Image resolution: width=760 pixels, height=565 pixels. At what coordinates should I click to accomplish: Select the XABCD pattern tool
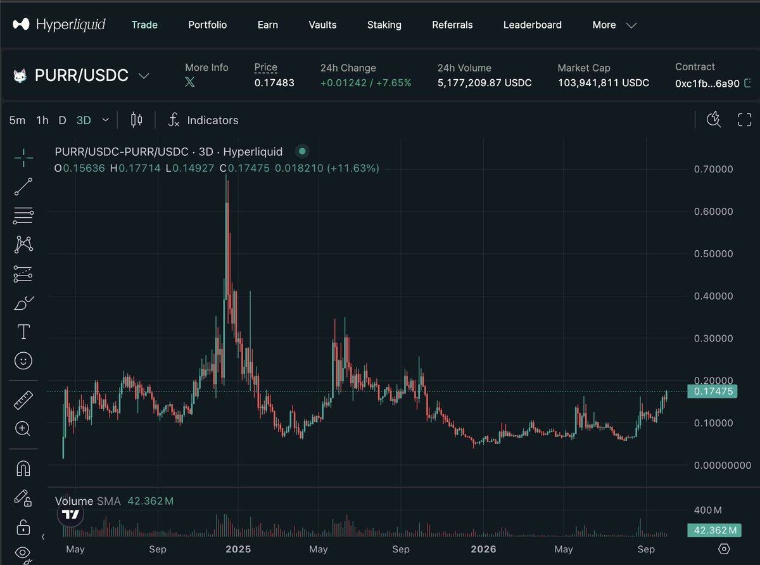point(23,244)
